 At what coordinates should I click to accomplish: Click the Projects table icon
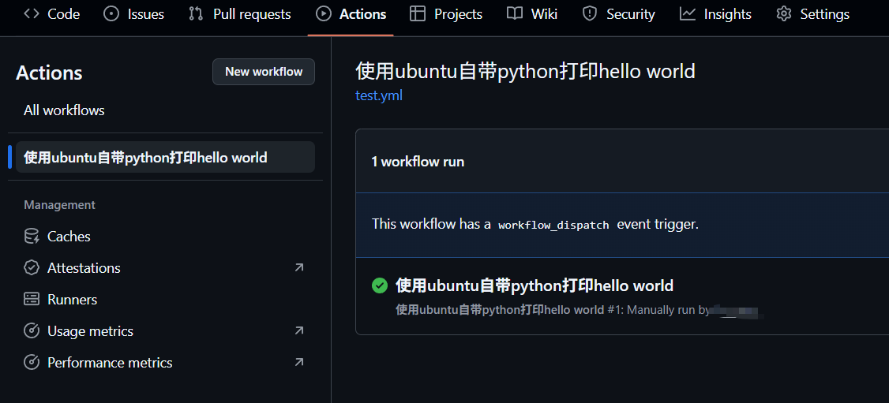point(418,14)
